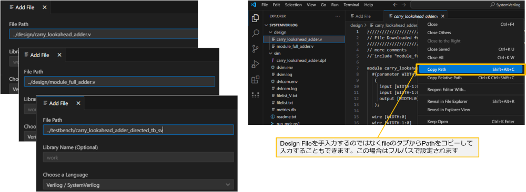Open the Help menu
This screenshot has width=526, height=192.
coord(368,5)
